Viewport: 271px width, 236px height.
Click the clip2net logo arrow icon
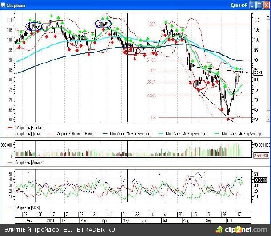tap(219, 229)
